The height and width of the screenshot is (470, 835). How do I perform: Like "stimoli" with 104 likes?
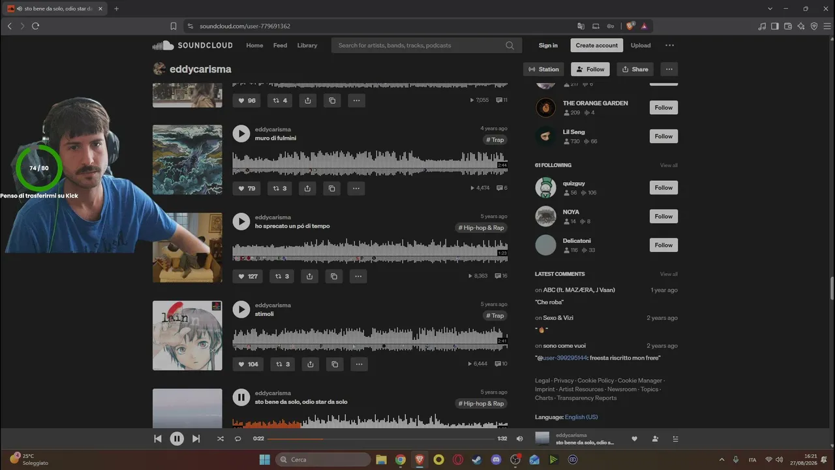tap(248, 364)
